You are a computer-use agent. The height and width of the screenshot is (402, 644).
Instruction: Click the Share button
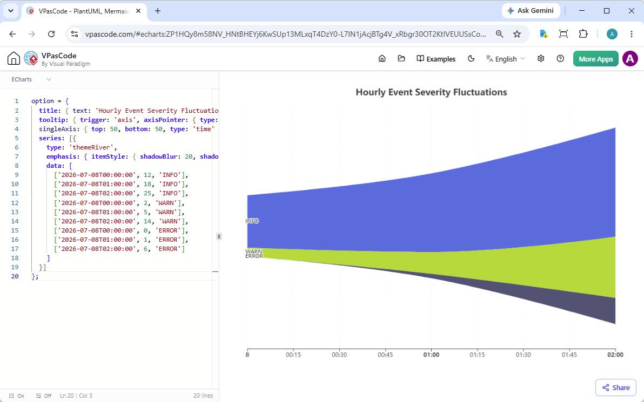616,387
